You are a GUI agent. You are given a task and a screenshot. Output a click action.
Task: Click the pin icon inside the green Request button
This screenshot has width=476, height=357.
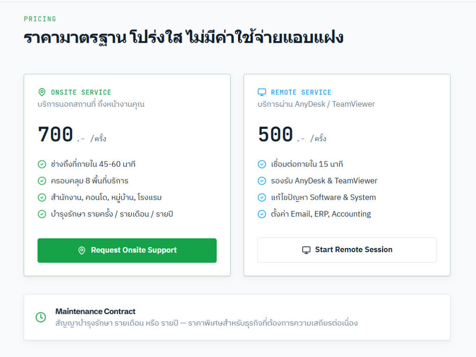(x=82, y=250)
